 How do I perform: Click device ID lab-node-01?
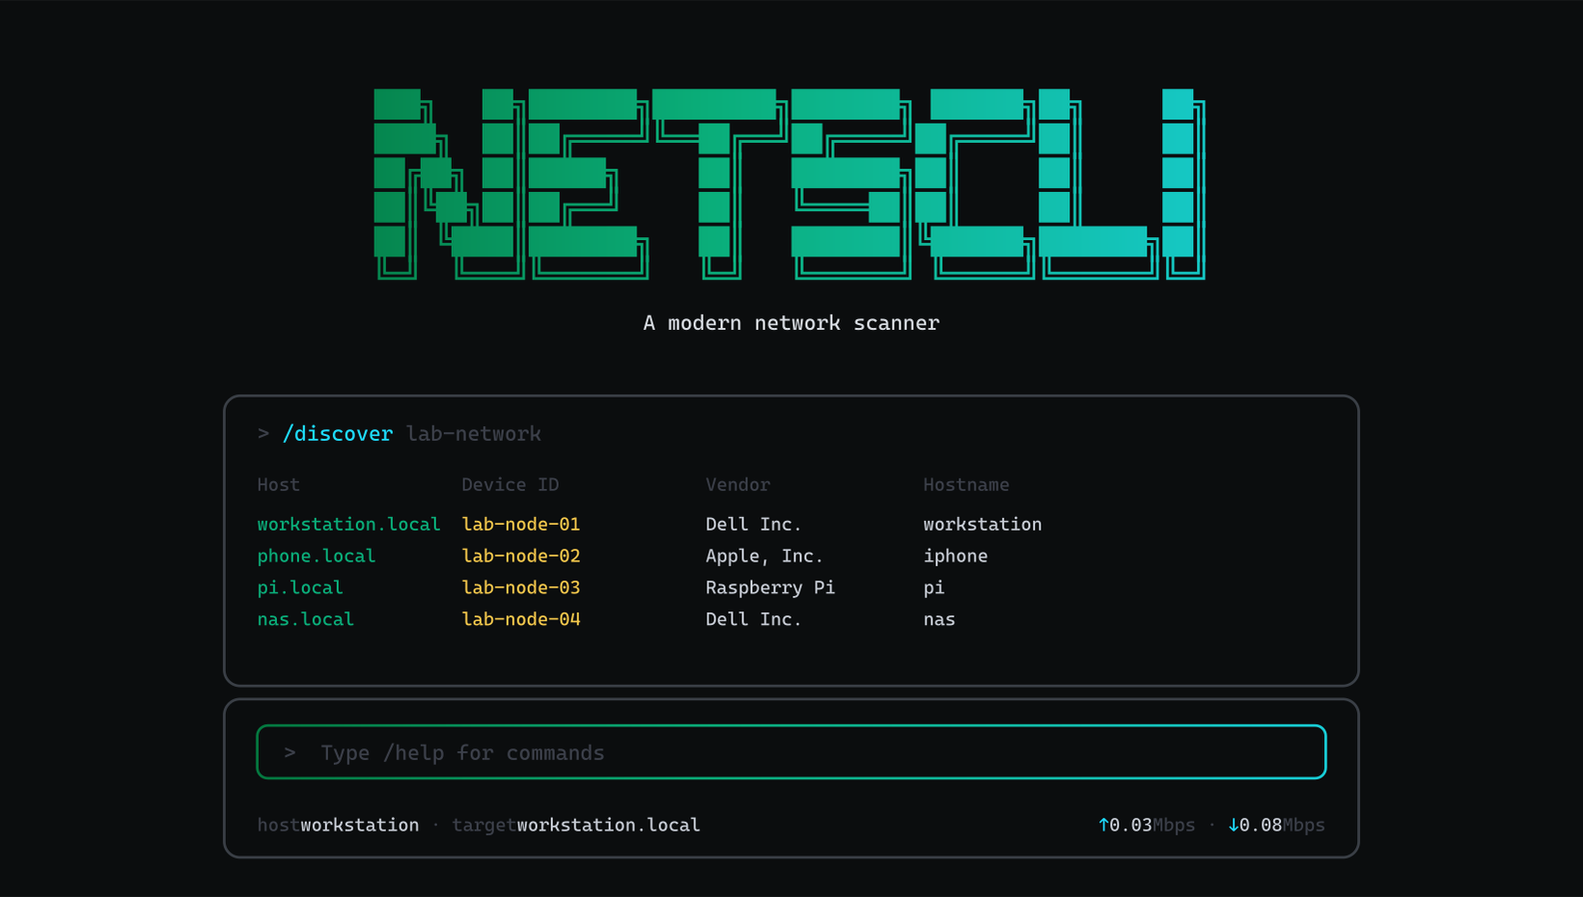(521, 525)
